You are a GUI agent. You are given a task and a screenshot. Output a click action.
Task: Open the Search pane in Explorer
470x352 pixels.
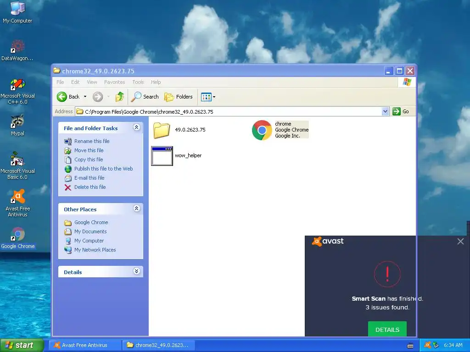145,97
